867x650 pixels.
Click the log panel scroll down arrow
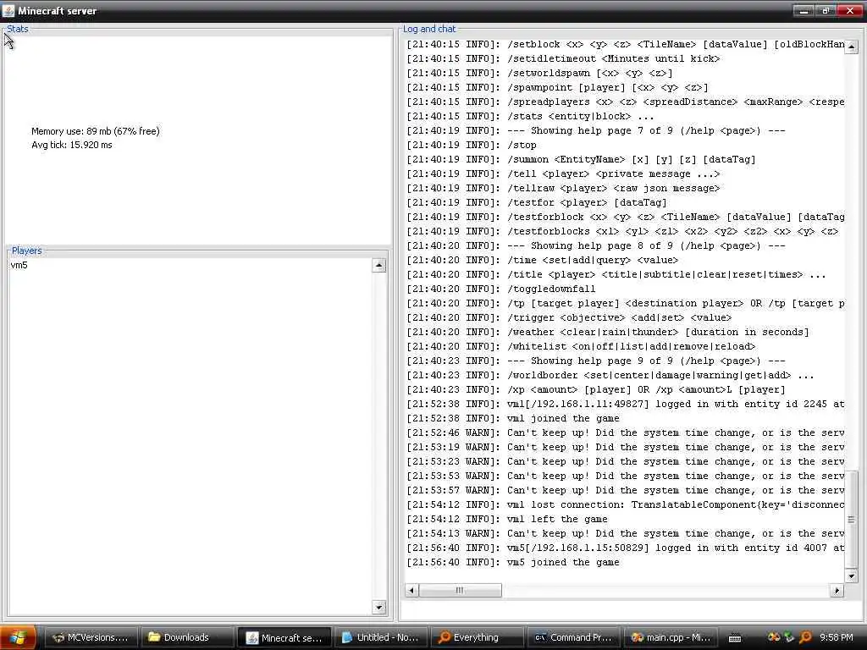click(852, 576)
